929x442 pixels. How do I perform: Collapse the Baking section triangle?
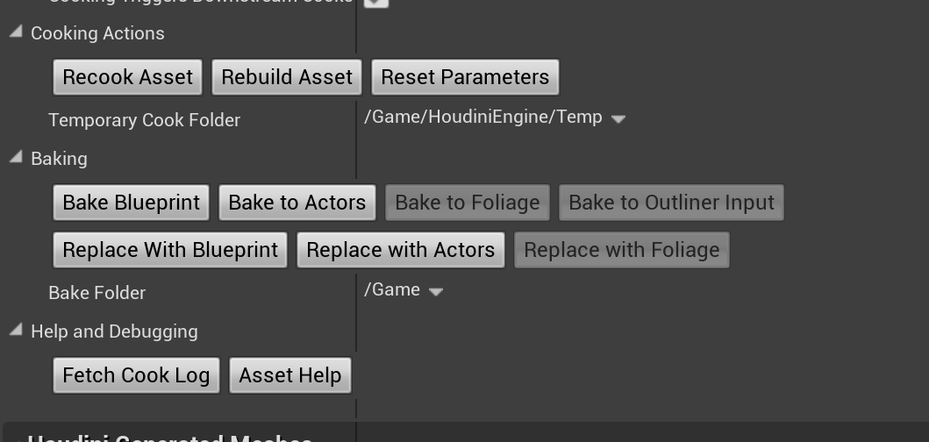point(16,157)
